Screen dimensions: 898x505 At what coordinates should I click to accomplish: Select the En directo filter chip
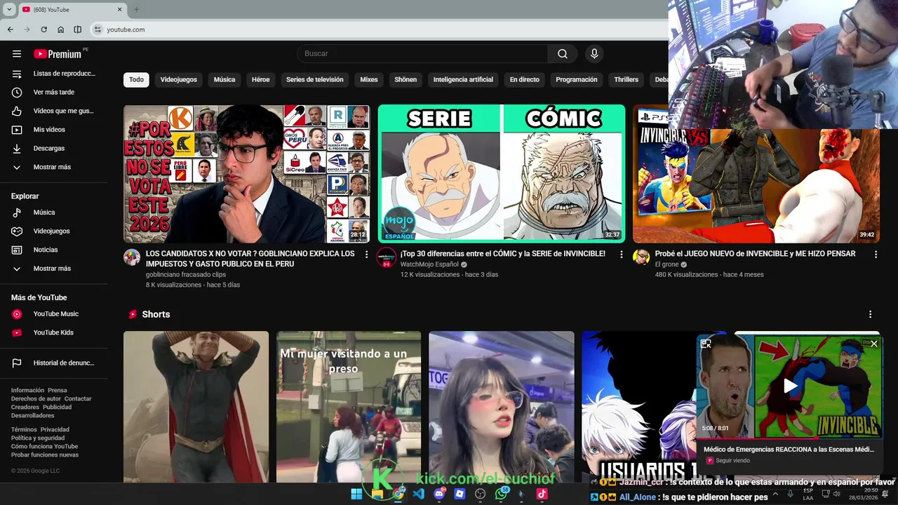(525, 80)
